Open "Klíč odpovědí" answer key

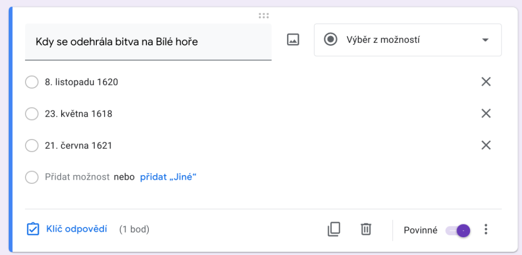coord(76,230)
